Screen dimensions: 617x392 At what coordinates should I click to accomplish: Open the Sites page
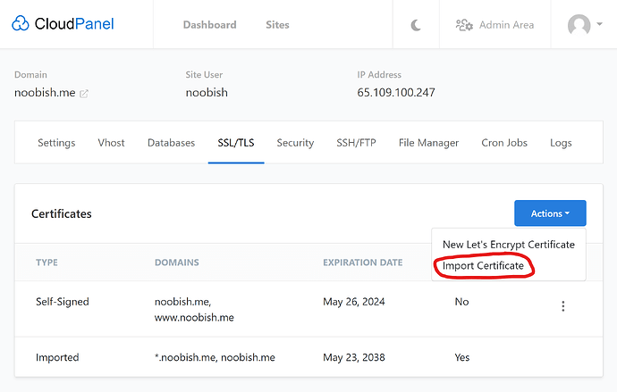(x=277, y=25)
